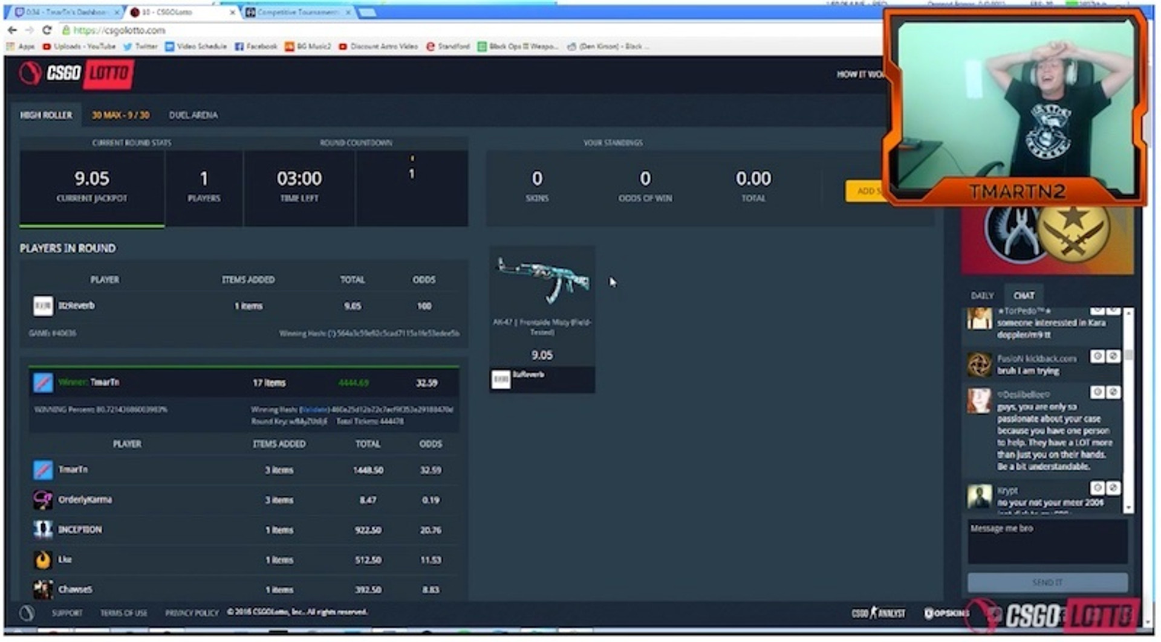Open the Privacy Policy link
Viewport: 1161px width, 642px height.
tap(192, 613)
